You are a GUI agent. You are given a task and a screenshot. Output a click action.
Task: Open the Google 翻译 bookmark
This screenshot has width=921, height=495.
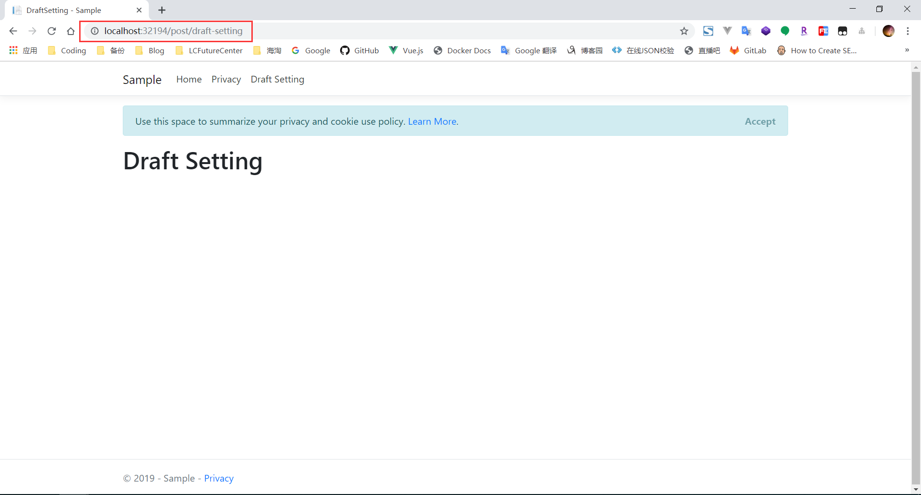point(529,50)
